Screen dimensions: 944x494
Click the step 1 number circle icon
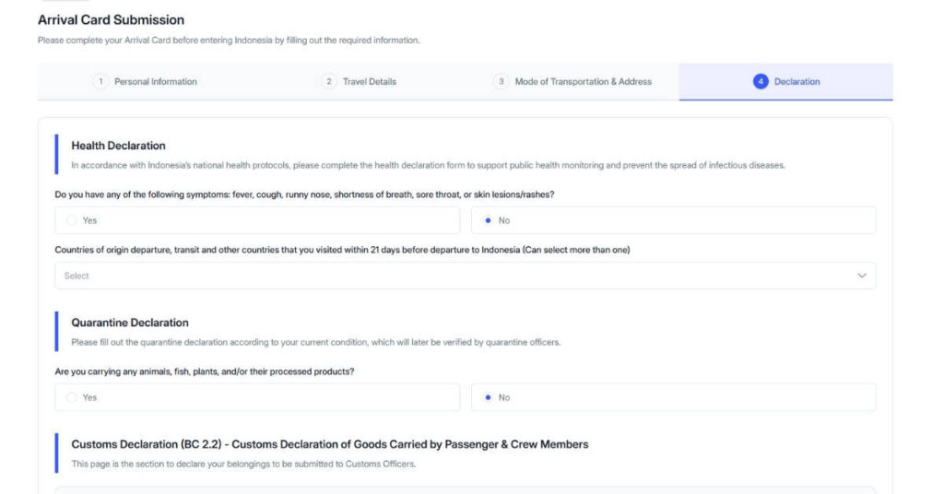click(x=100, y=82)
